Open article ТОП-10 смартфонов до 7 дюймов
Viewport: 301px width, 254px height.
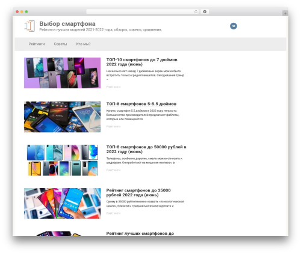click(141, 62)
